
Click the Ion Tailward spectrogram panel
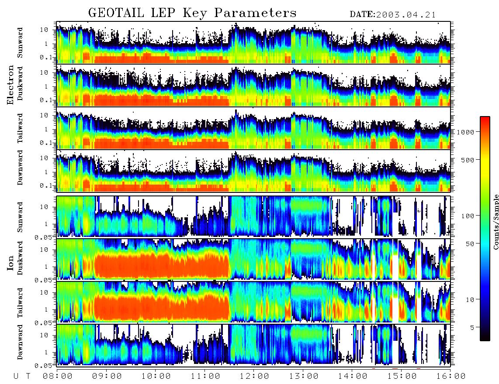(x=253, y=302)
